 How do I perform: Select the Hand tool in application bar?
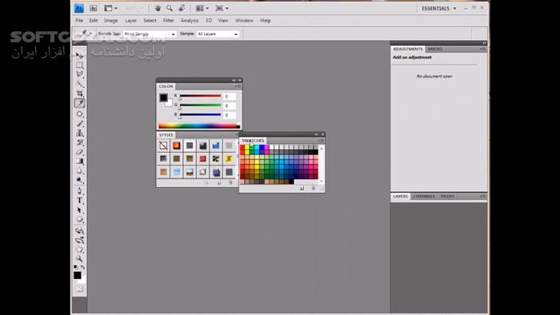click(158, 8)
